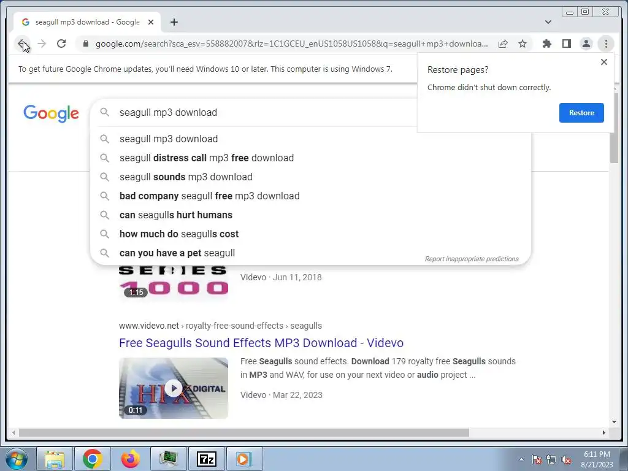This screenshot has width=628, height=471.
Task: Open the SERIES 1000 video thumbnail
Action: coord(174,282)
